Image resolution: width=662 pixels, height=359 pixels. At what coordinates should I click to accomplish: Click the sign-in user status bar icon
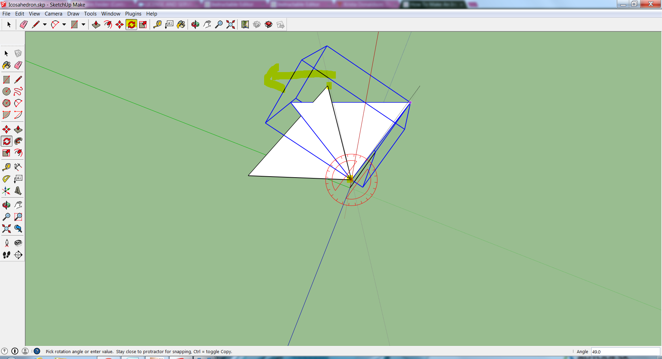[25, 351]
